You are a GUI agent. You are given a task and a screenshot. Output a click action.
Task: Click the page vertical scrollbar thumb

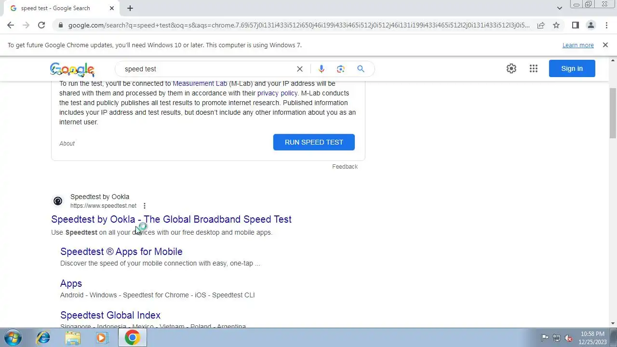click(x=613, y=113)
